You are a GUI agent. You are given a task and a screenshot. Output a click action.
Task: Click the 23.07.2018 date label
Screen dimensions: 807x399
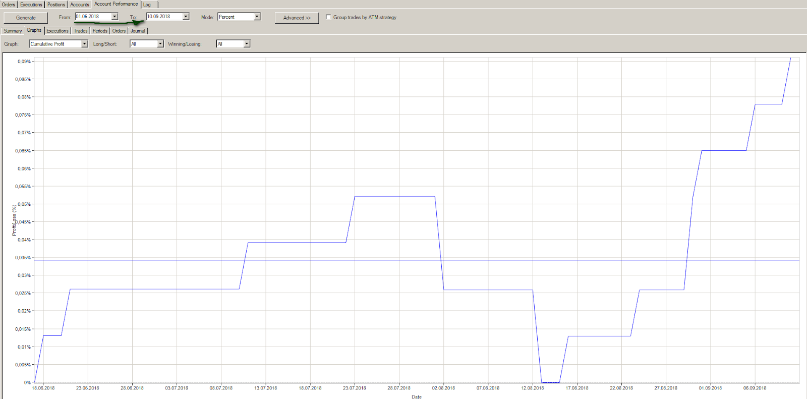[x=355, y=388]
